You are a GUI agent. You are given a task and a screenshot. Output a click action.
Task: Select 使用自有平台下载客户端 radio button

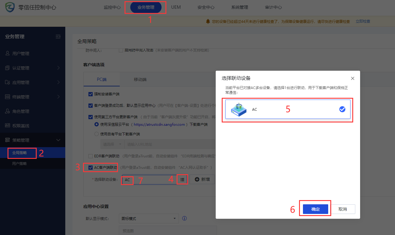click(97, 134)
